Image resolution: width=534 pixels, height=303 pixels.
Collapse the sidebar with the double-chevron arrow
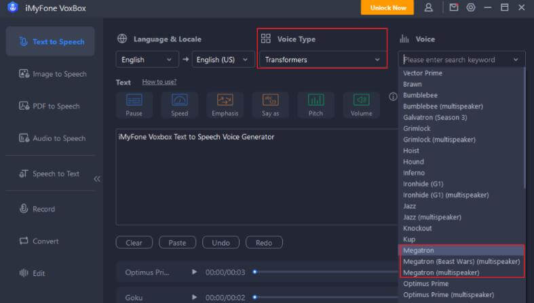(97, 179)
